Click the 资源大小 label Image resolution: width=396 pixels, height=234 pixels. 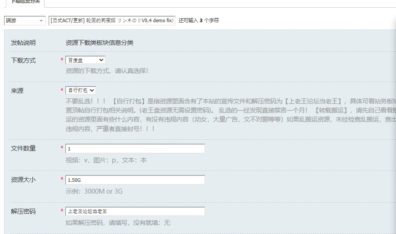(x=23, y=180)
